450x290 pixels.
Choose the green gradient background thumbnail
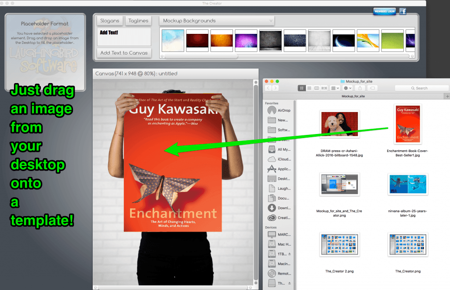pos(392,40)
